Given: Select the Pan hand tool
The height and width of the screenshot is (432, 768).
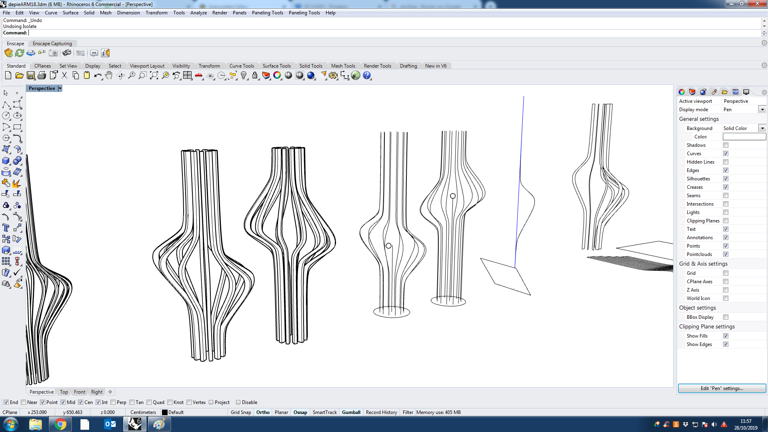Looking at the screenshot, I should (x=109, y=76).
